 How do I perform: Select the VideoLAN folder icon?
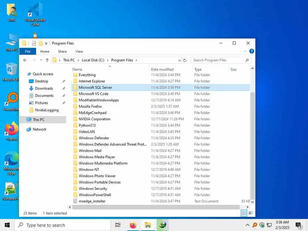pos(75,132)
